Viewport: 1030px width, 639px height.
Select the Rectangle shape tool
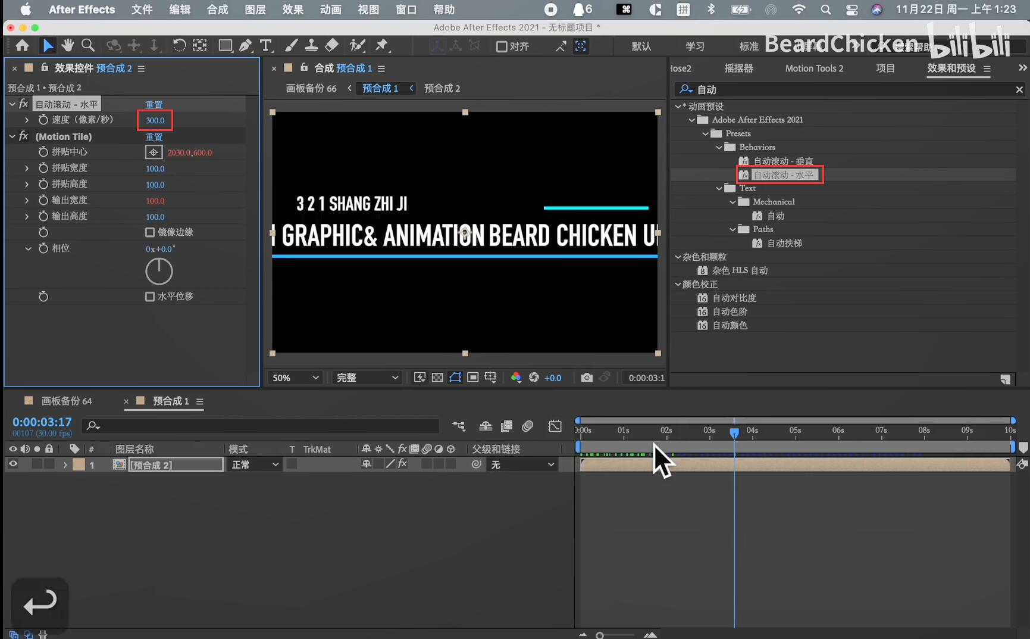225,45
